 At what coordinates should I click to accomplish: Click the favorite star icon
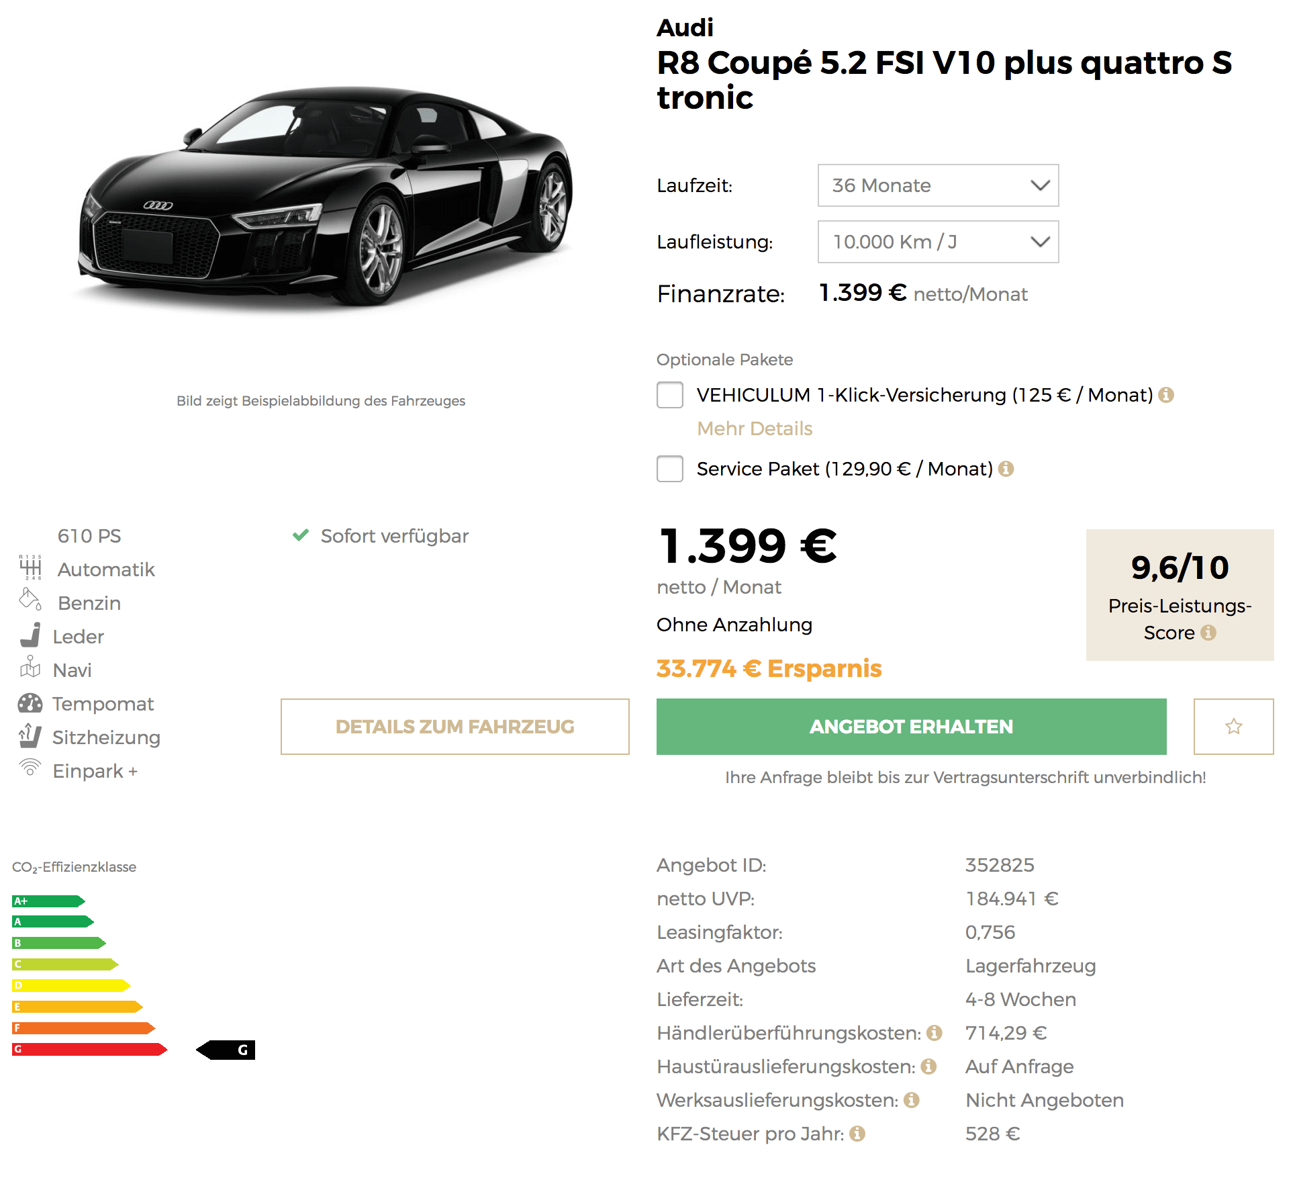(1233, 726)
